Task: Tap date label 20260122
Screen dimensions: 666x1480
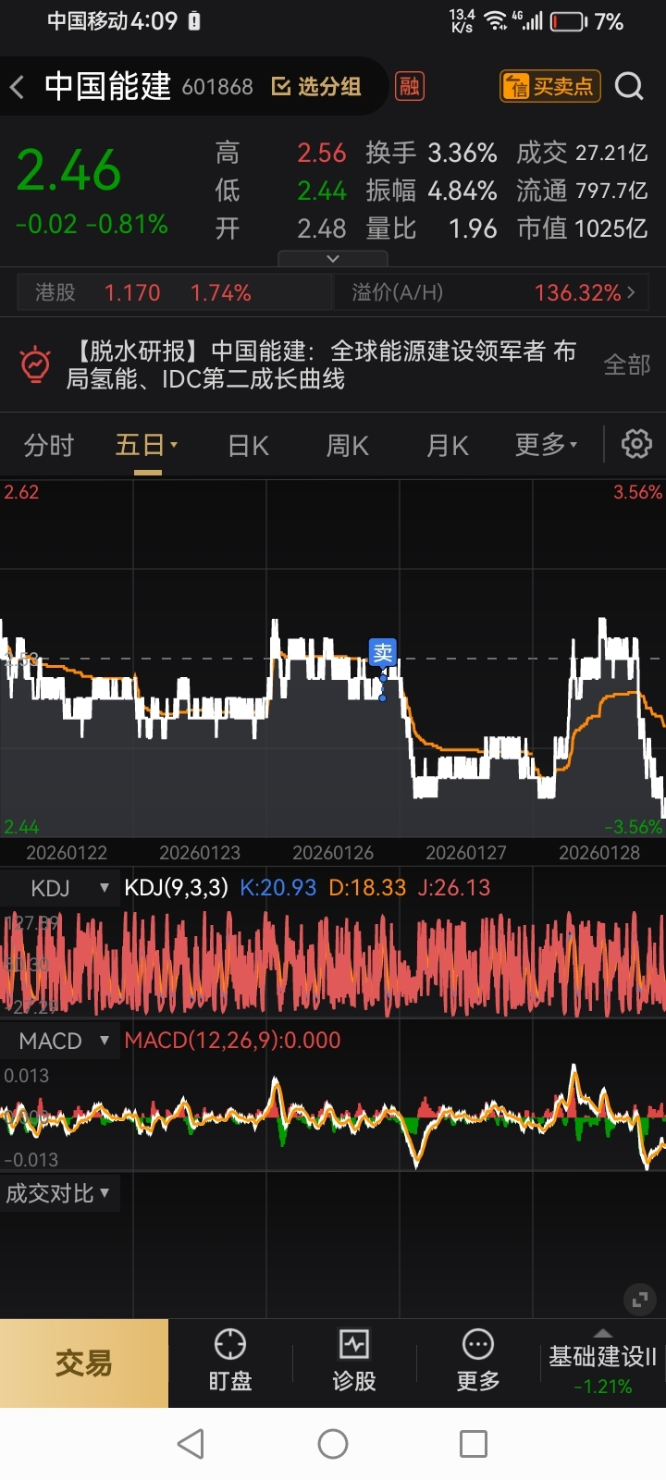Action: point(67,853)
